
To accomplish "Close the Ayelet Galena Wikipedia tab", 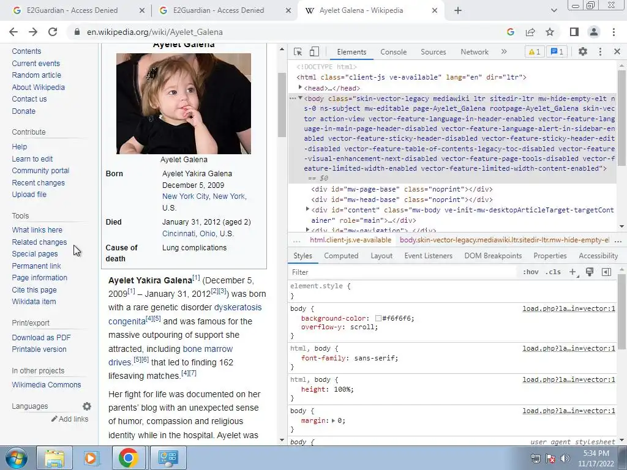I will point(435,10).
